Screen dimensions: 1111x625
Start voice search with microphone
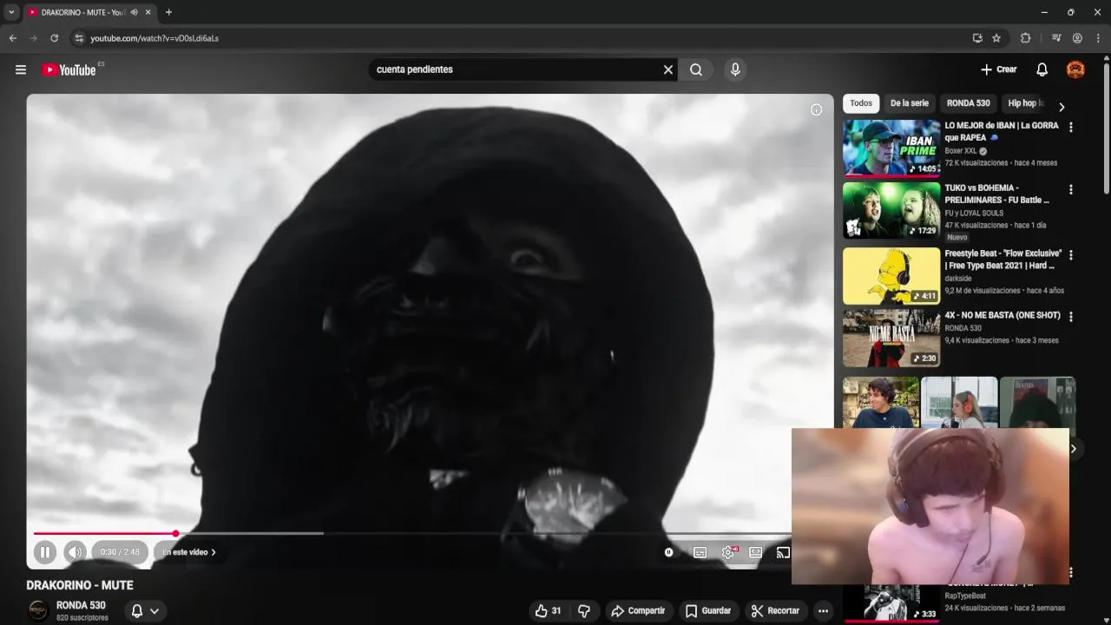[735, 69]
